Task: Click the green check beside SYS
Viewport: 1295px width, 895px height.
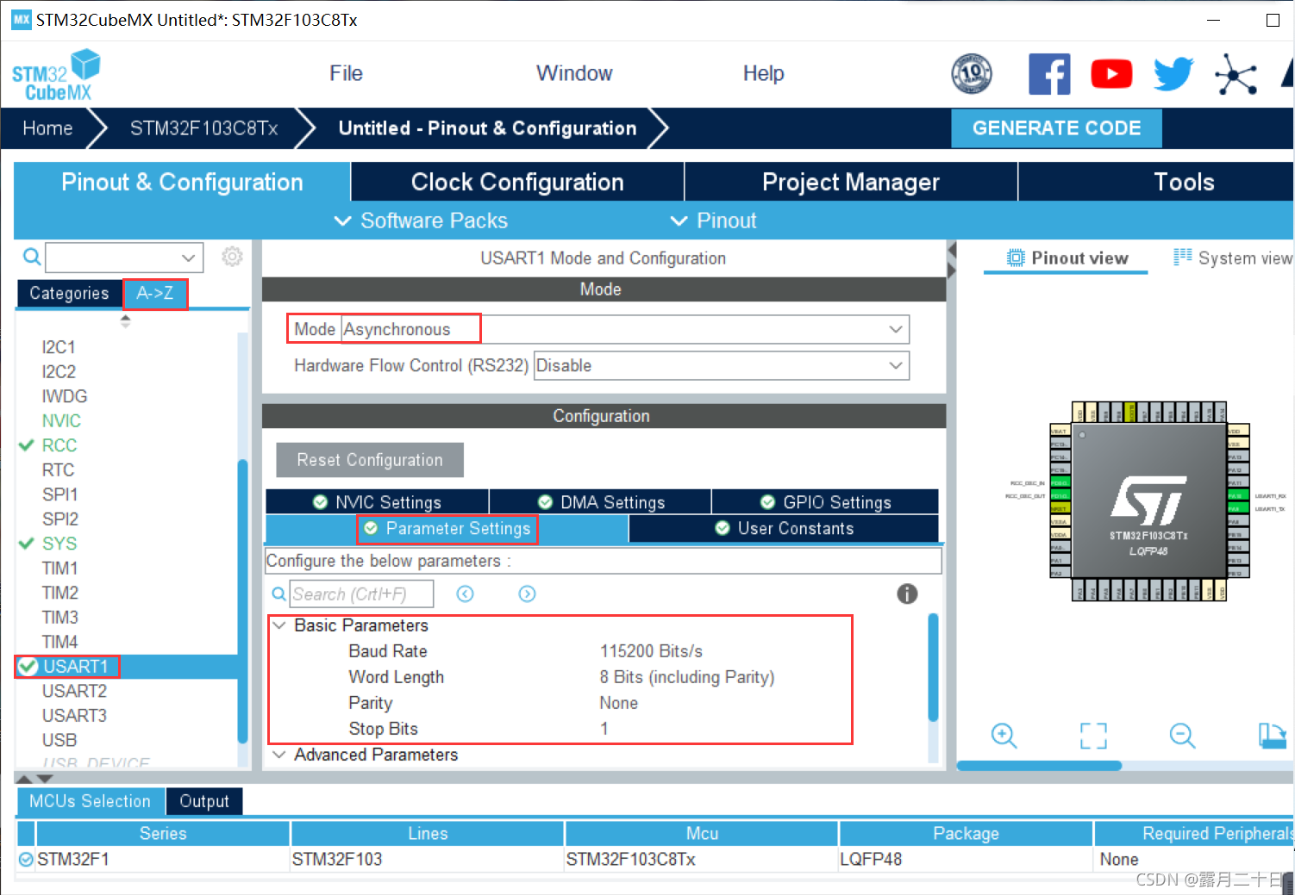Action: tap(27, 544)
